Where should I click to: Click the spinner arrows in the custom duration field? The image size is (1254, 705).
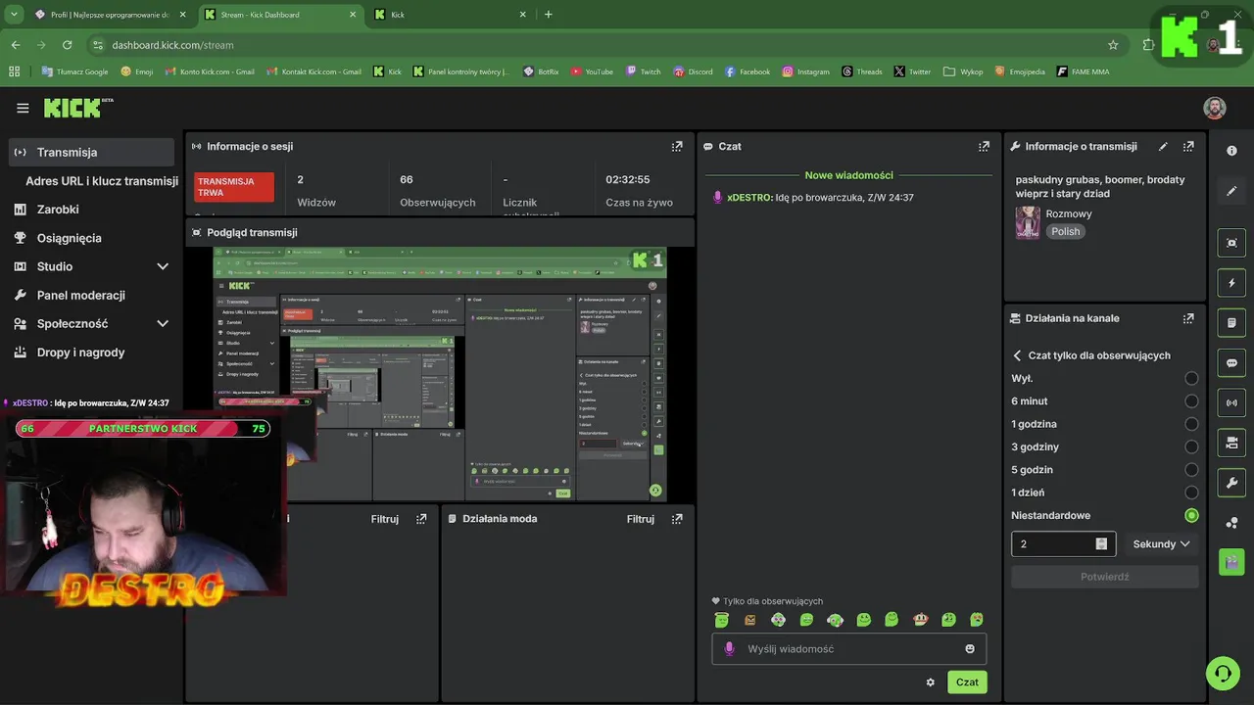tap(1101, 543)
